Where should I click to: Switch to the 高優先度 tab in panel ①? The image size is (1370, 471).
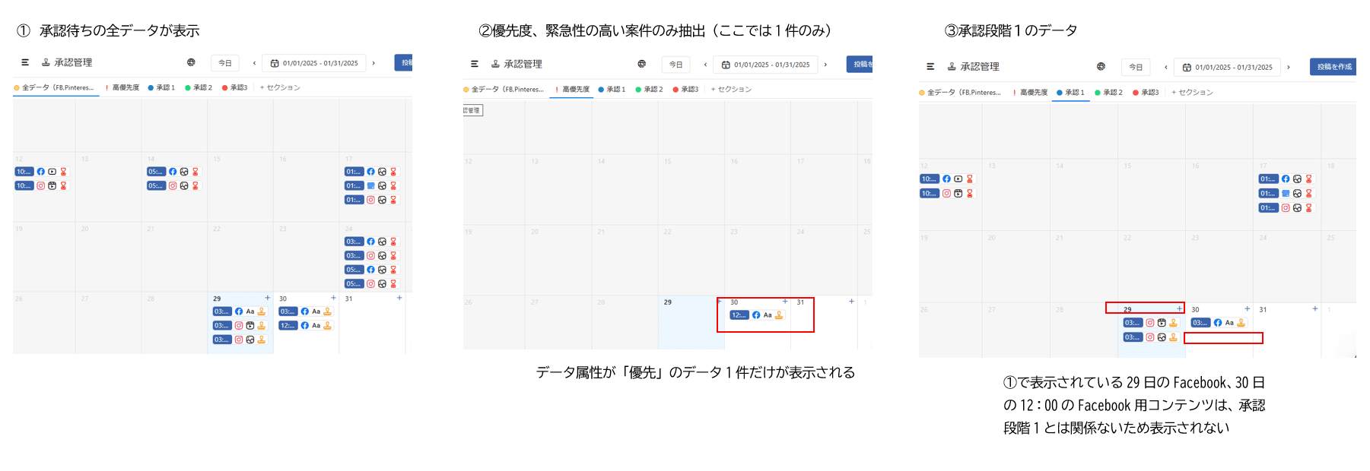(x=122, y=87)
